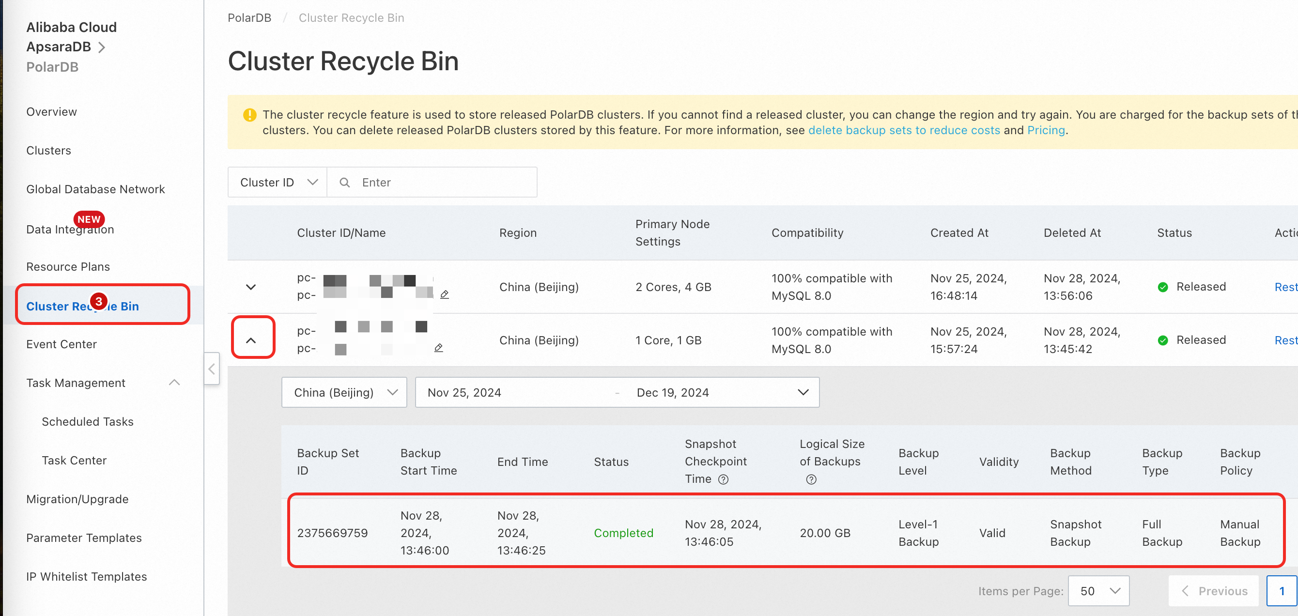Open Data Integration in the sidebar
Viewport: 1298px width, 616px height.
(70, 230)
